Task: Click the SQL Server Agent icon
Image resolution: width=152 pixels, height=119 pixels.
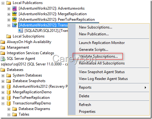Action: tap(3, 59)
